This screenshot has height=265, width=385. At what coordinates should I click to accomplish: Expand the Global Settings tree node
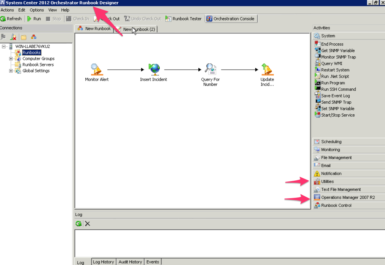tap(12, 71)
